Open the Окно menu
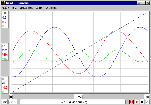The image size is (151, 105). pyautogui.click(x=39, y=8)
